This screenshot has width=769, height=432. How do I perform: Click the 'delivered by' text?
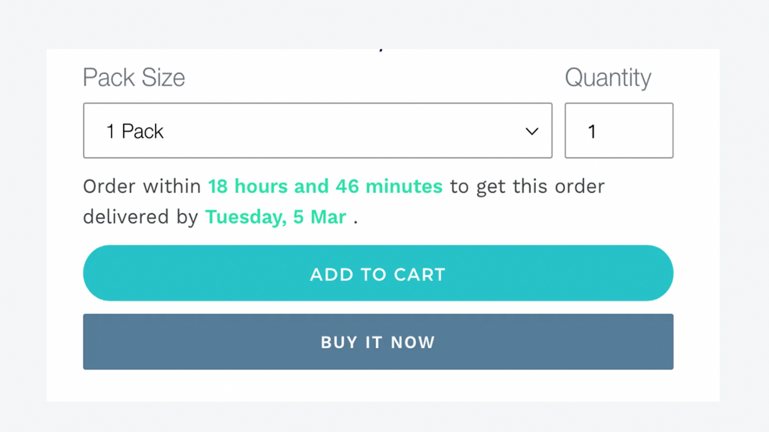pyautogui.click(x=141, y=217)
